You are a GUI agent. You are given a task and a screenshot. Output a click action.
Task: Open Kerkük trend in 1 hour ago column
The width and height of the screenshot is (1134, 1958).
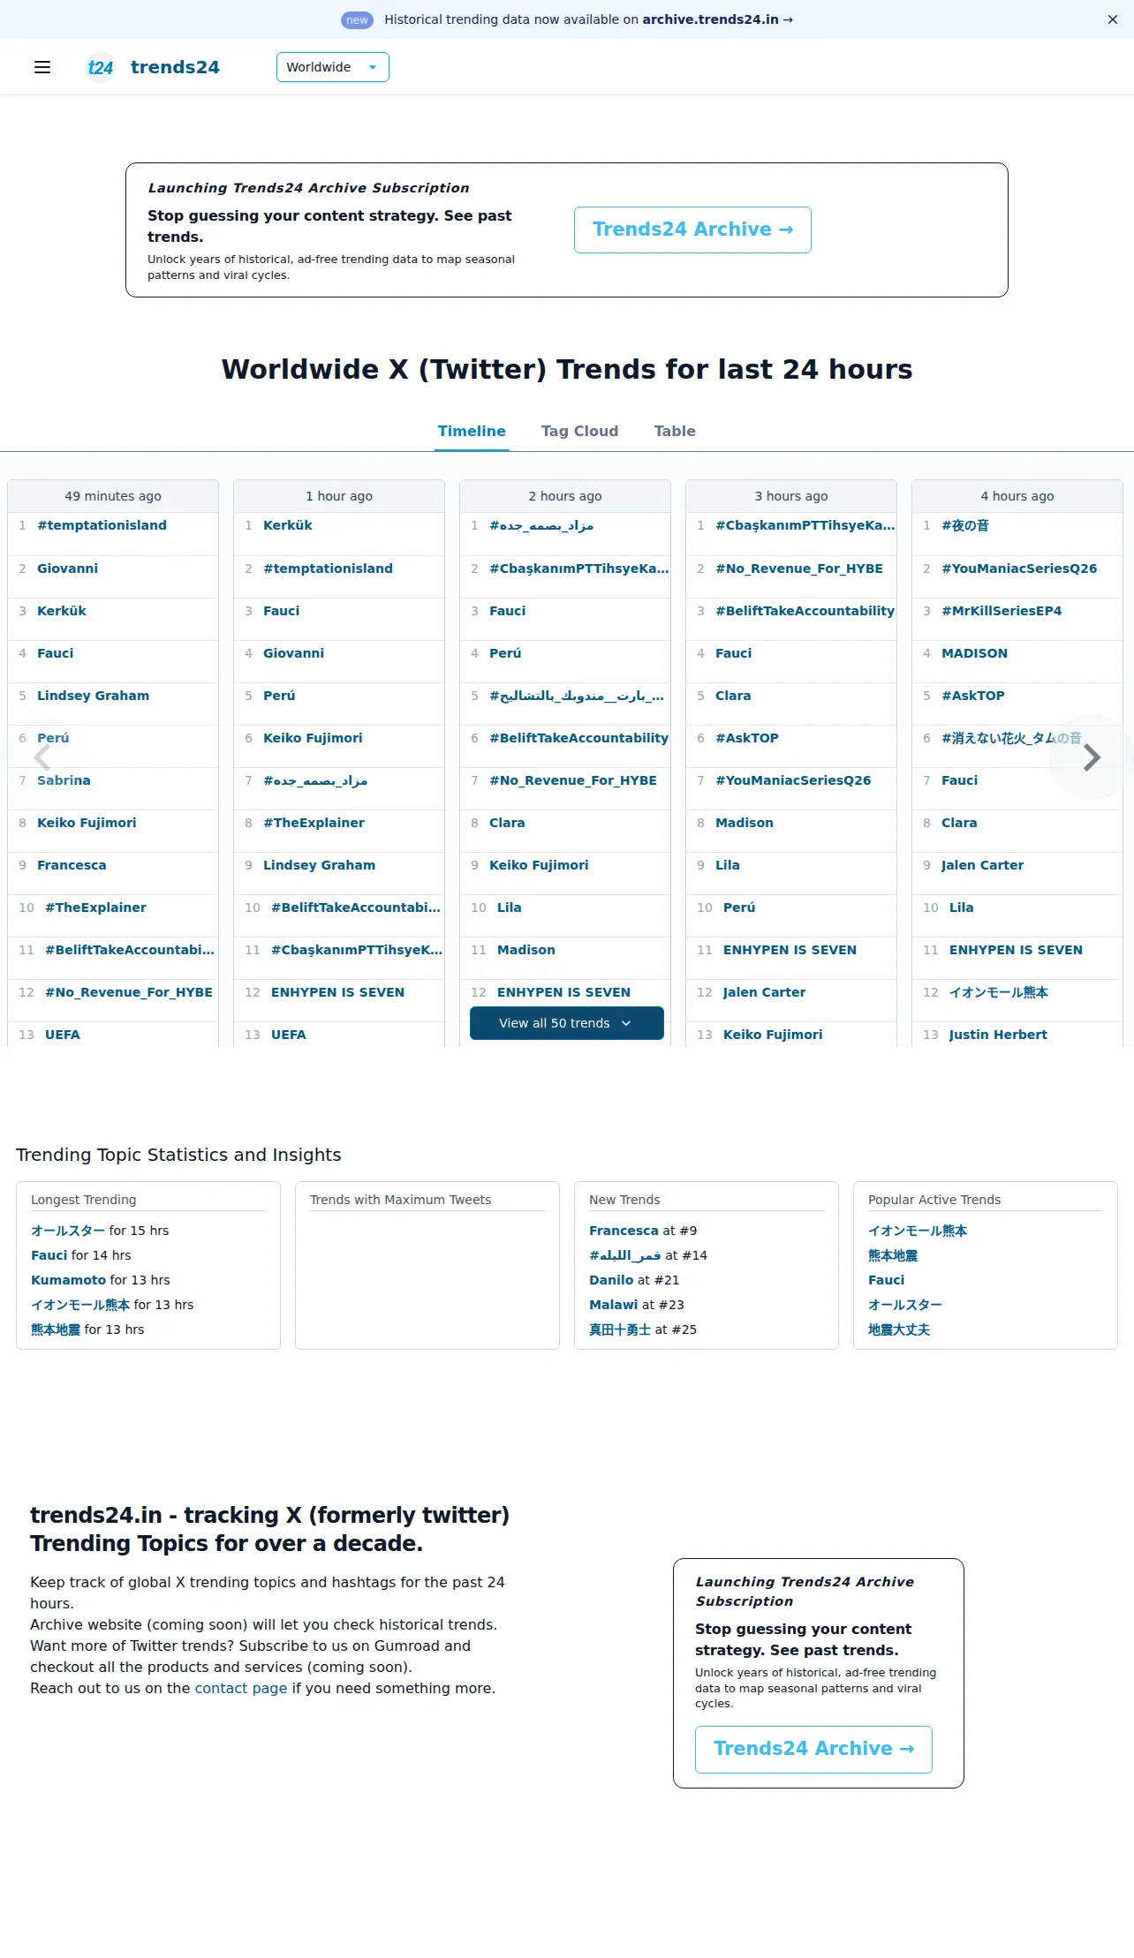tap(288, 525)
